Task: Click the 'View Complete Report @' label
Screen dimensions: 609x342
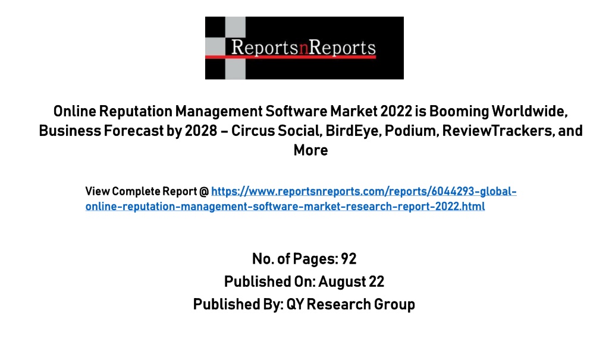Action: click(147, 192)
